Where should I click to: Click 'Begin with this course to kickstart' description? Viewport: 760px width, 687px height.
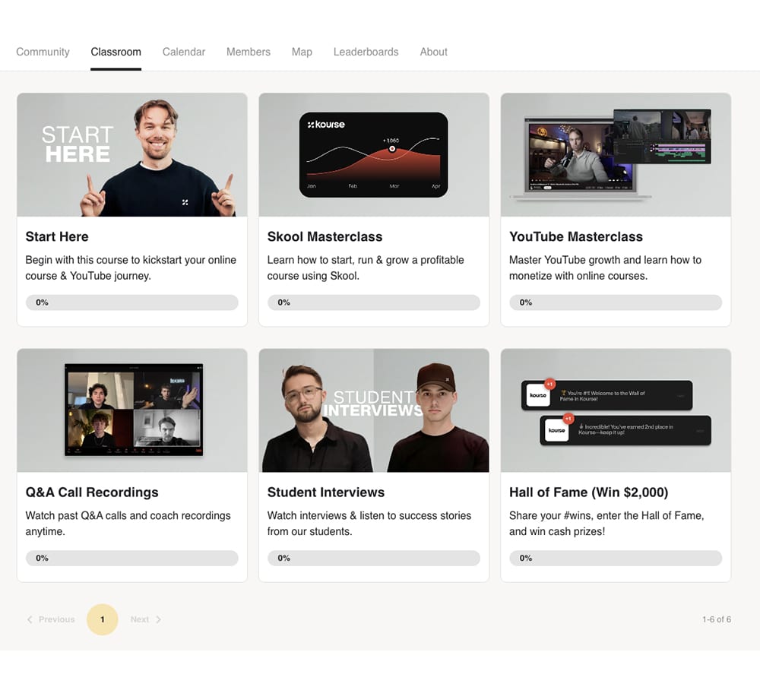coord(131,268)
